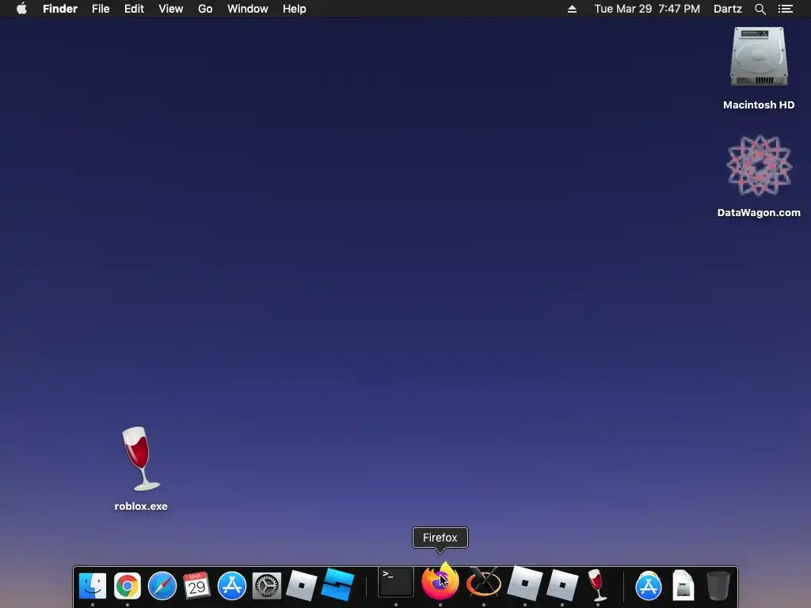Open the Help menu

[295, 9]
